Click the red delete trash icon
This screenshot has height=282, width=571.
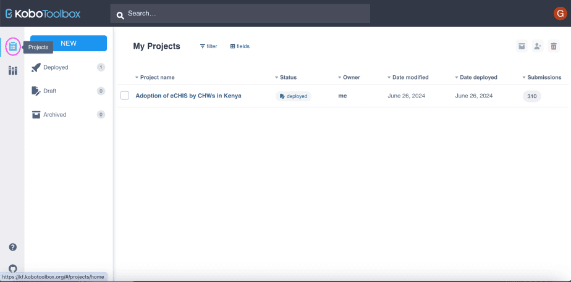tap(554, 46)
